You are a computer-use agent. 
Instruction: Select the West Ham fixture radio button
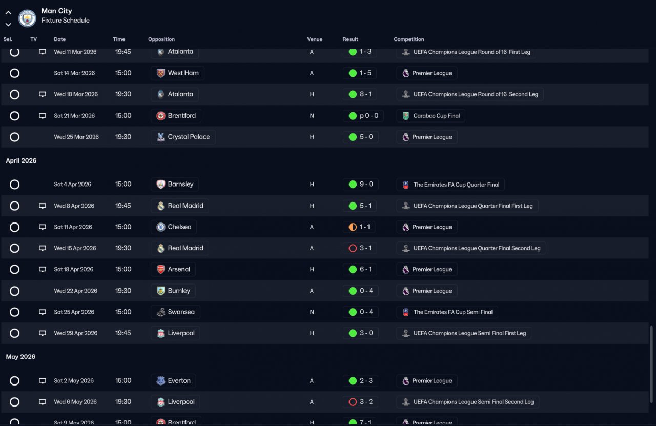14,73
